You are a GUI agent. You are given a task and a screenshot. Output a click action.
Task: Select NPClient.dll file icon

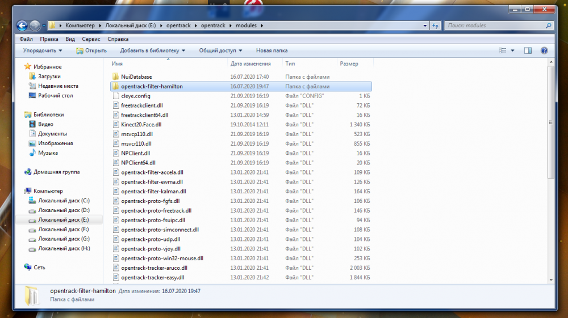pyautogui.click(x=115, y=153)
